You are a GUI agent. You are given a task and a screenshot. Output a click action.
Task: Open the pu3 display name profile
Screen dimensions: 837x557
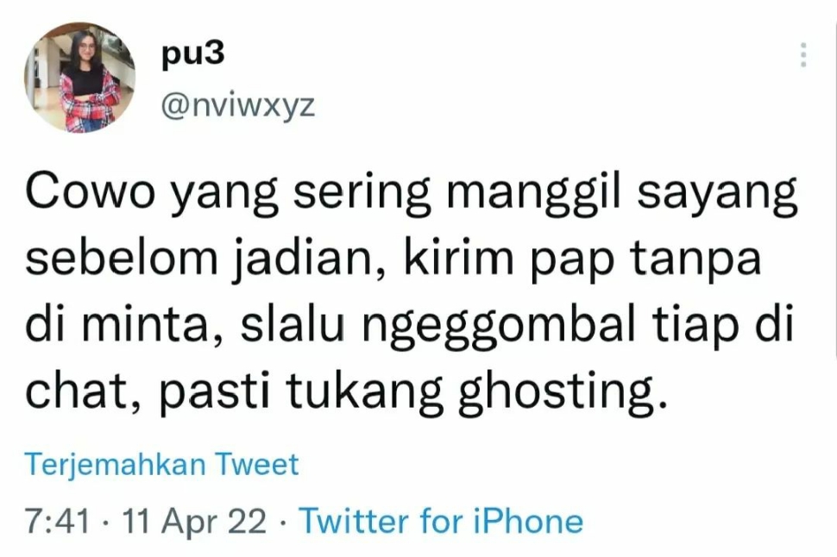click(192, 55)
